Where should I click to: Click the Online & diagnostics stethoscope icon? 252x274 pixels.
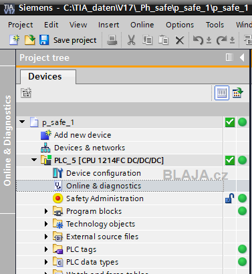point(58,186)
